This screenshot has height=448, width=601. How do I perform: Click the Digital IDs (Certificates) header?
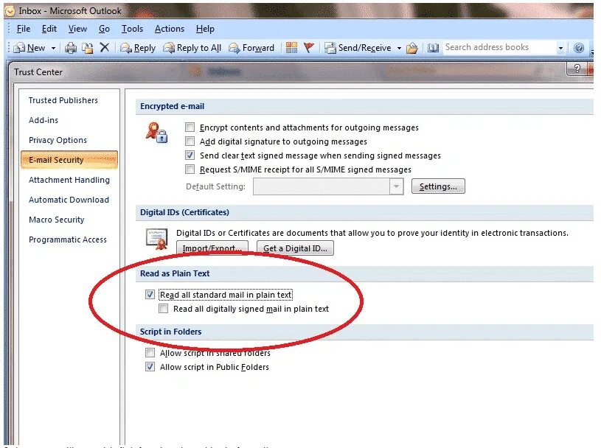click(184, 212)
